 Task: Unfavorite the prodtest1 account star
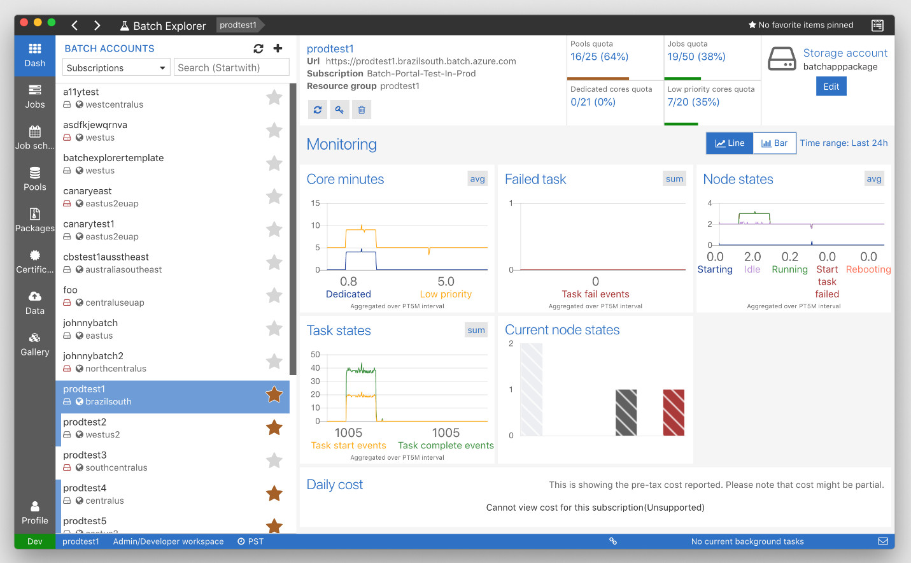click(x=274, y=395)
